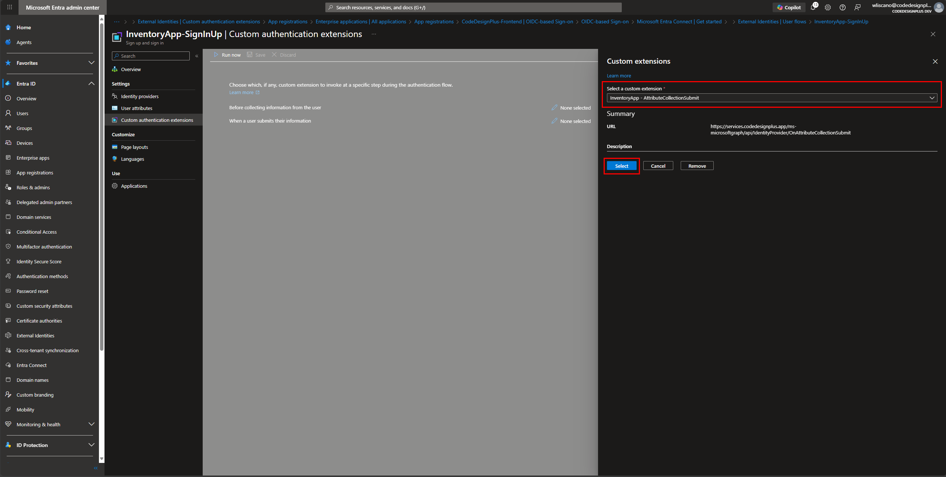Image resolution: width=946 pixels, height=477 pixels.
Task: Open Certificate authorities in sidebar
Action: pyautogui.click(x=39, y=321)
